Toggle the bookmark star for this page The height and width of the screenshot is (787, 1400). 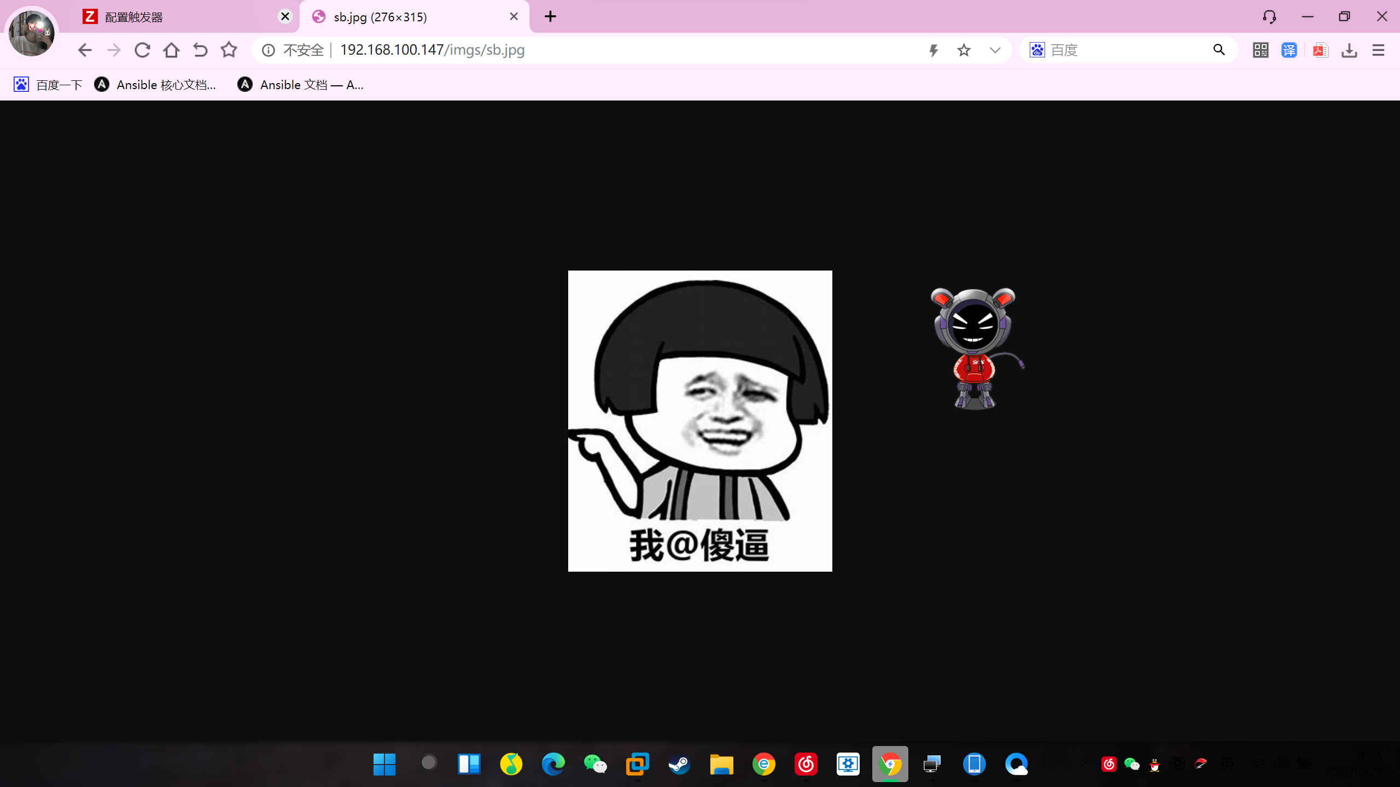(x=964, y=50)
